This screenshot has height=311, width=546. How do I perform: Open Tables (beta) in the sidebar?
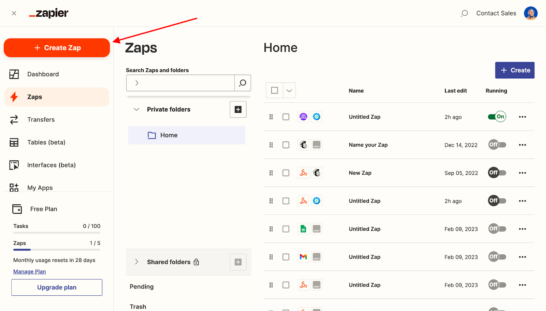(x=57, y=142)
